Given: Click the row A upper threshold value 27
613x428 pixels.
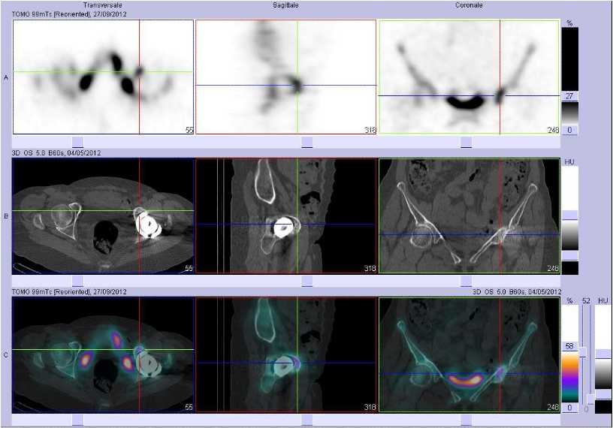Looking at the screenshot, I should tap(569, 96).
